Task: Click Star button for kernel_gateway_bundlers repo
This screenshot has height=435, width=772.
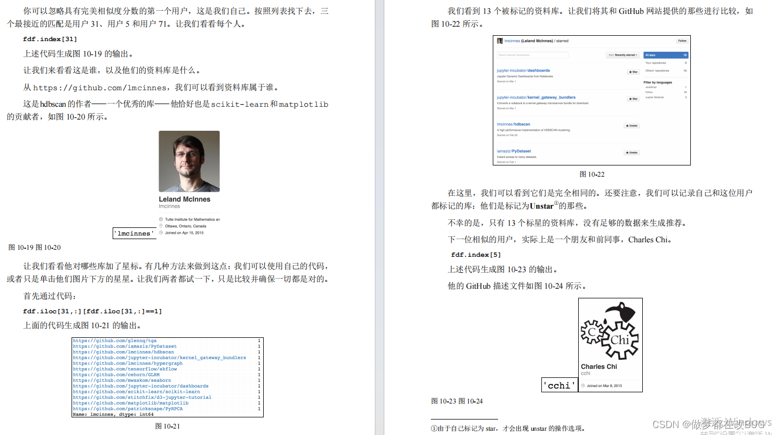Action: [x=633, y=99]
